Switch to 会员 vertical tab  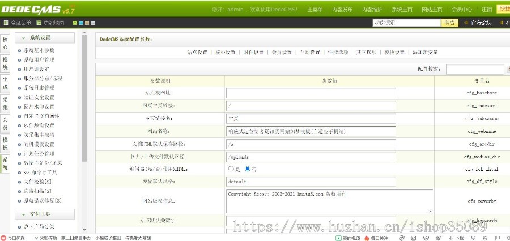click(x=5, y=123)
